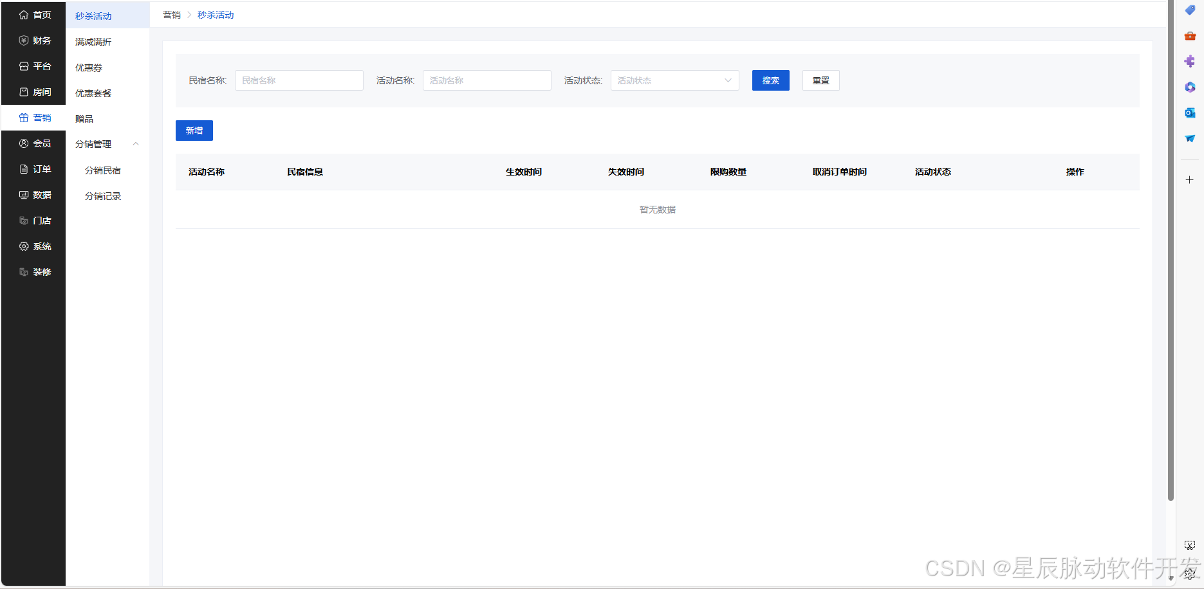Viewport: 1204px width, 589px height.
Task: Open the 数据 data menu item
Action: (33, 195)
